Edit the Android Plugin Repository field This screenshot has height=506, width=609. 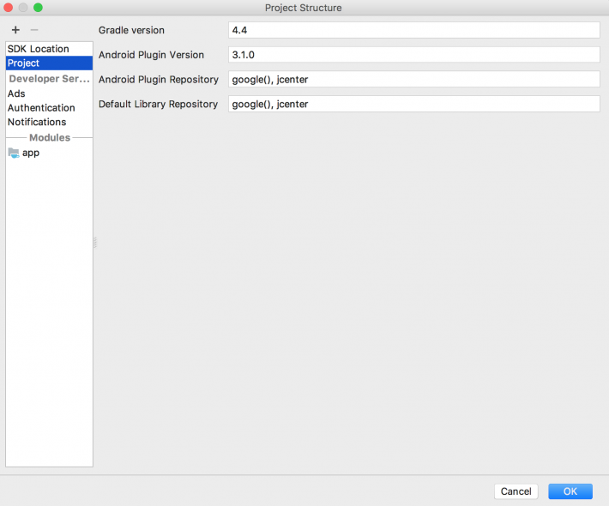click(413, 80)
